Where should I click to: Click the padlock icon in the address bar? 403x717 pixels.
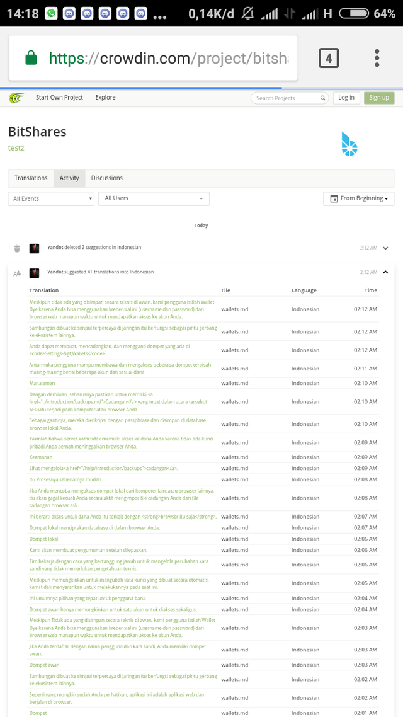pos(30,57)
